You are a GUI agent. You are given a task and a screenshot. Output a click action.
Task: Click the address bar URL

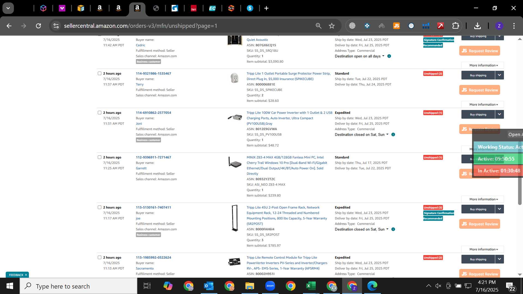tap(141, 26)
